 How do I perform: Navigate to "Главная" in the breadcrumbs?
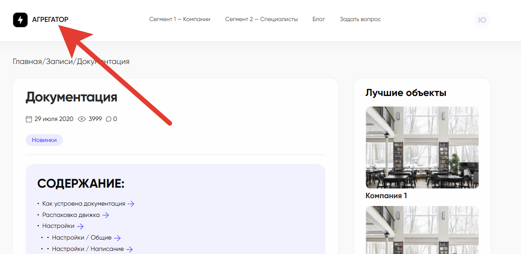(27, 62)
